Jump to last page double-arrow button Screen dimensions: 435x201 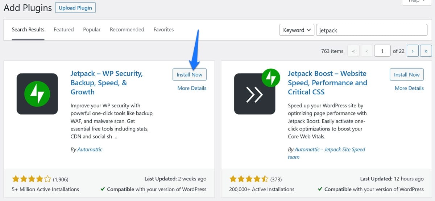426,51
